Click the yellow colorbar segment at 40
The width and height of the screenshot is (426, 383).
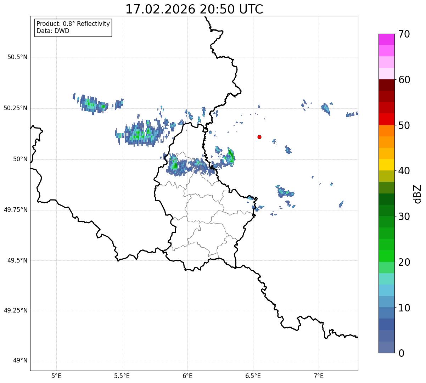pyautogui.click(x=387, y=165)
